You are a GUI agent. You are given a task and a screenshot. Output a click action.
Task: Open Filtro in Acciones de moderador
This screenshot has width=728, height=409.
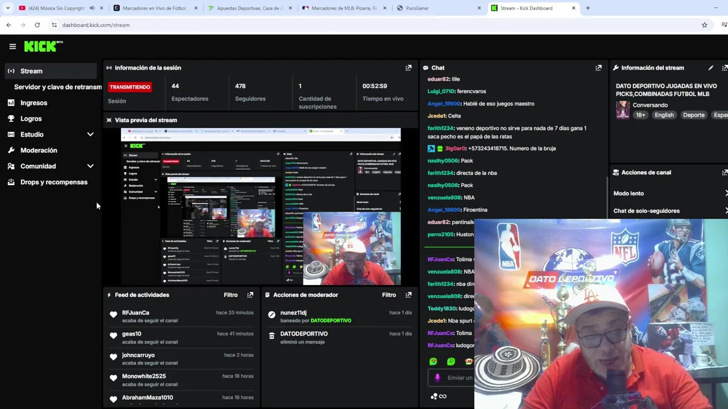[388, 295]
